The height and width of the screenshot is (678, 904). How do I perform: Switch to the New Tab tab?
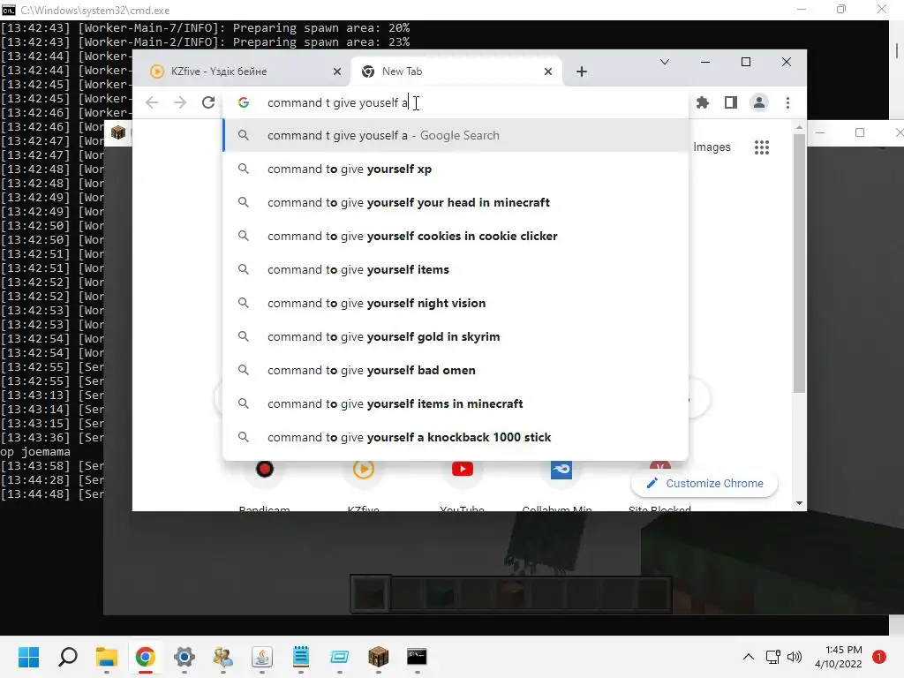[456, 71]
